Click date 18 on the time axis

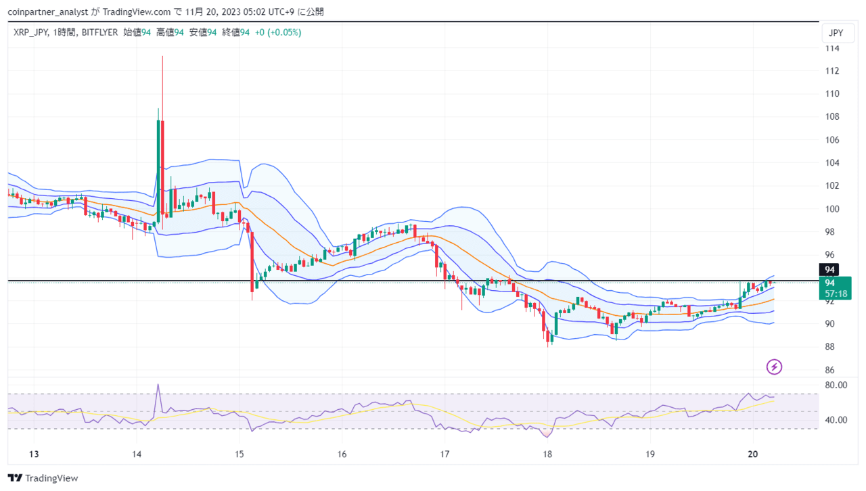pyautogui.click(x=547, y=454)
